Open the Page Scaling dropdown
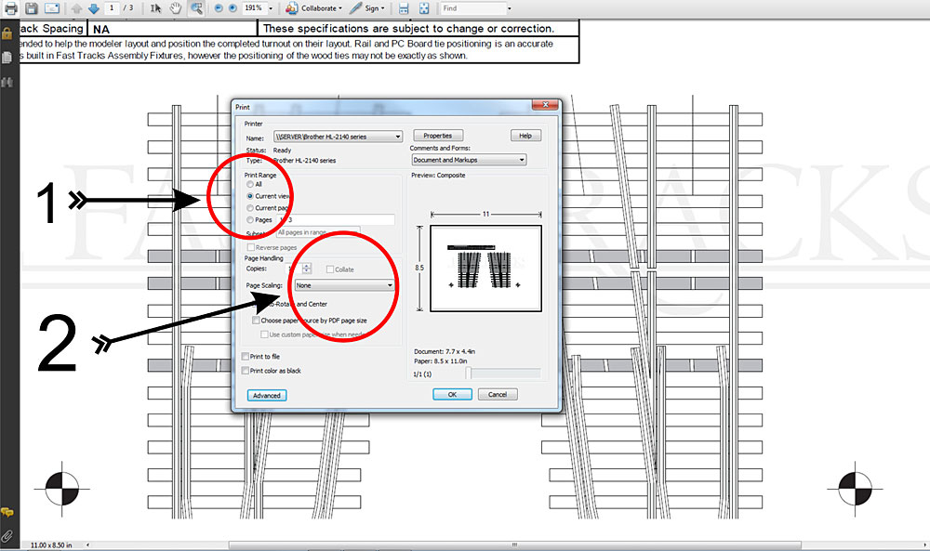Viewport: 930px width, 551px height. click(x=344, y=285)
